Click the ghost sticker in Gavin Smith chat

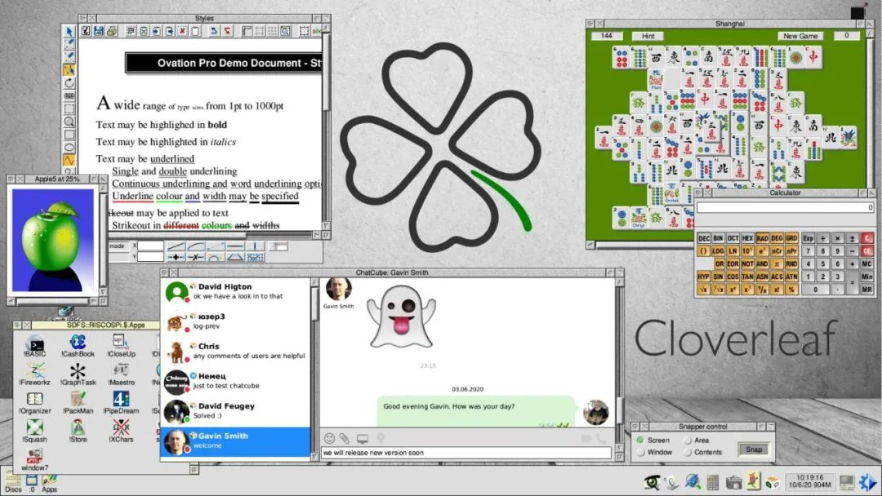point(402,317)
